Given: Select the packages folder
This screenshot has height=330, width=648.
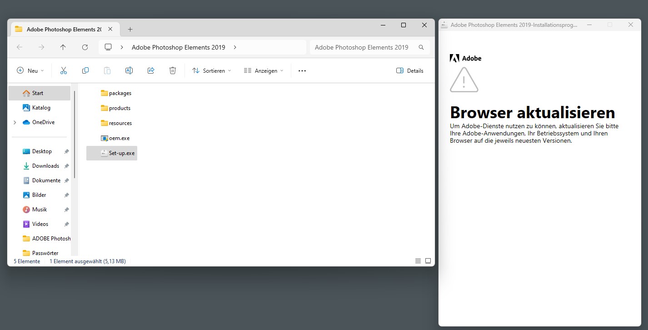Looking at the screenshot, I should click(x=116, y=93).
